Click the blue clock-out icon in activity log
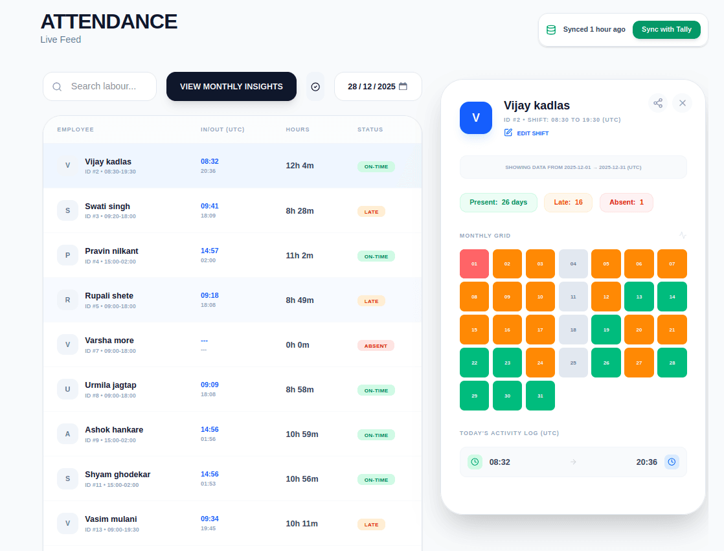 coord(672,462)
